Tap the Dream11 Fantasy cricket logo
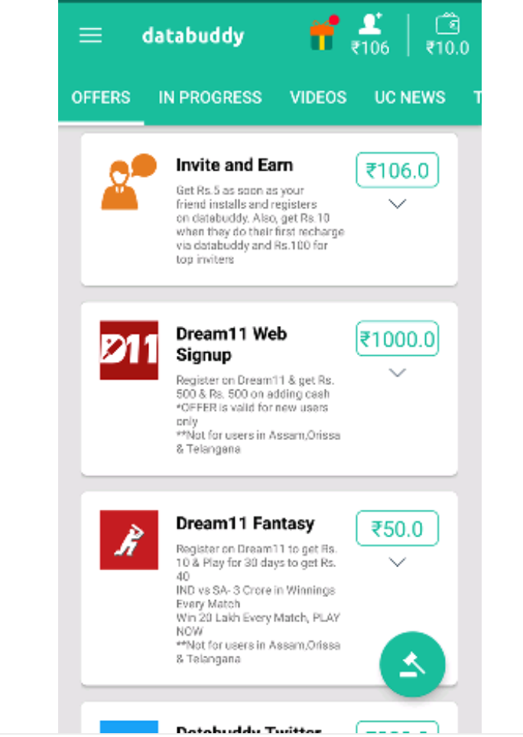523x737 pixels. pos(128,540)
